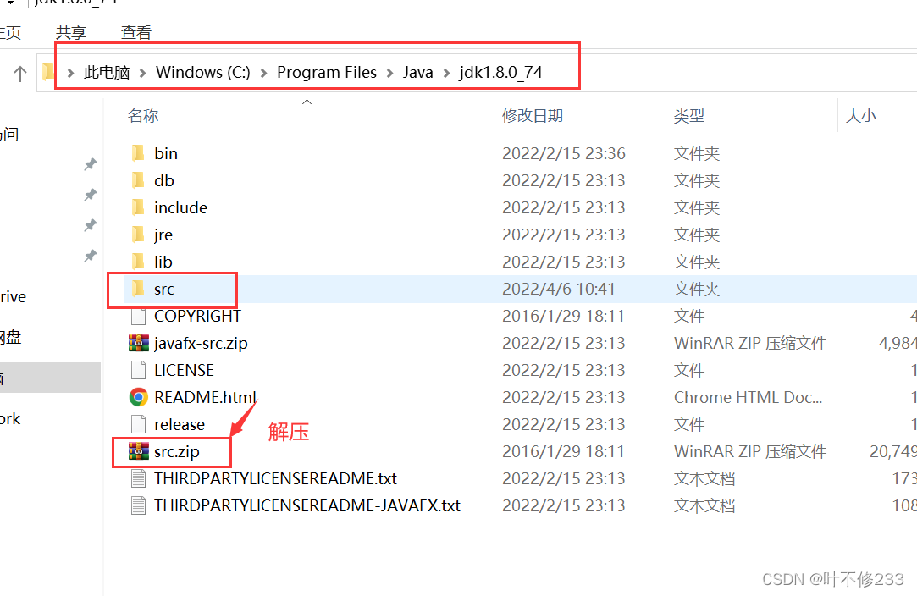Image resolution: width=917 pixels, height=596 pixels.
Task: Open the 查看 ribbon tab
Action: pyautogui.click(x=135, y=32)
